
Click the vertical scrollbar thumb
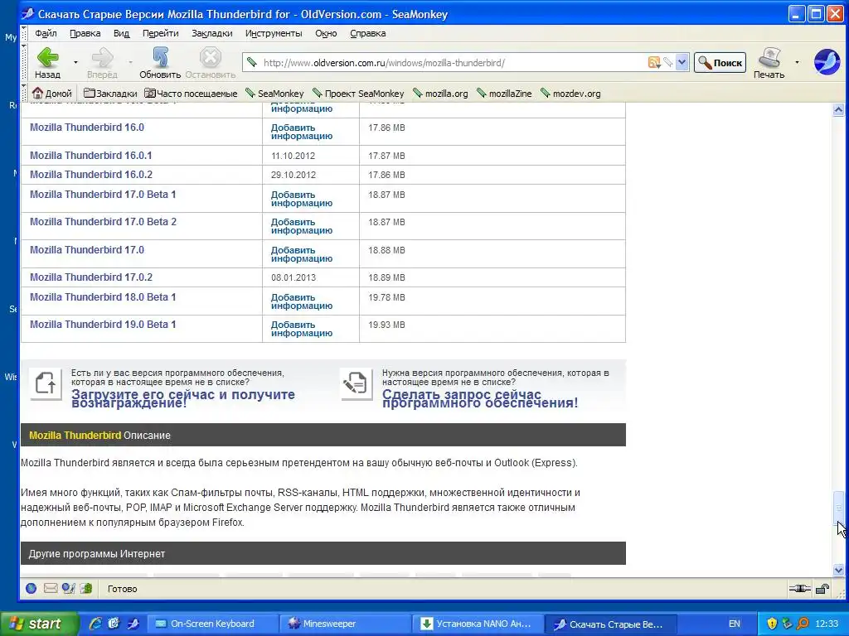point(838,508)
